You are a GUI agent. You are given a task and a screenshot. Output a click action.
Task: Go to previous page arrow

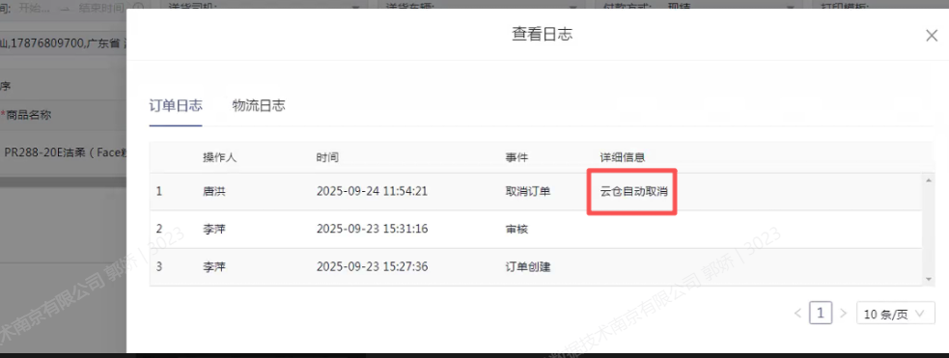[x=797, y=314]
